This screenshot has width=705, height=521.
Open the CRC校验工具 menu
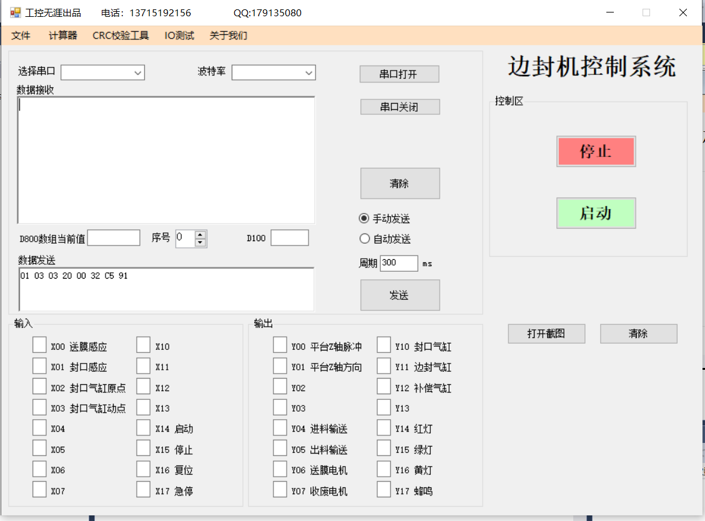pyautogui.click(x=121, y=36)
